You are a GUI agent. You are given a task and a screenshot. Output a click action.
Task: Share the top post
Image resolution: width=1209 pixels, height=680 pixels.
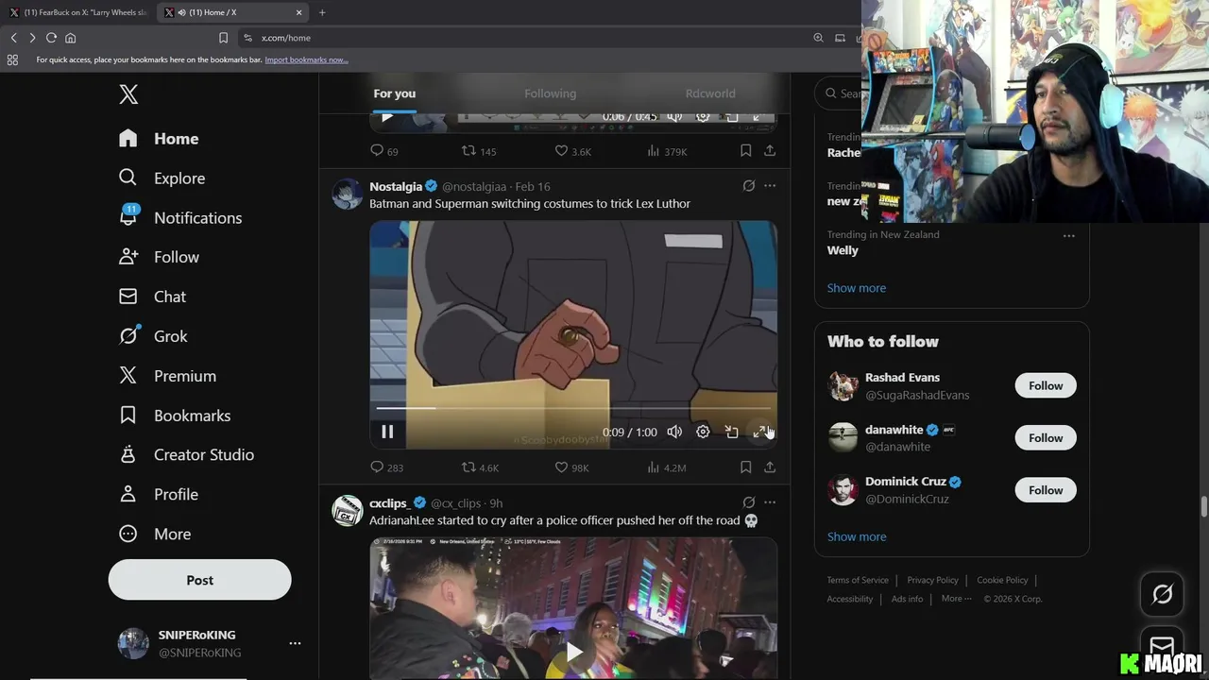coord(770,151)
